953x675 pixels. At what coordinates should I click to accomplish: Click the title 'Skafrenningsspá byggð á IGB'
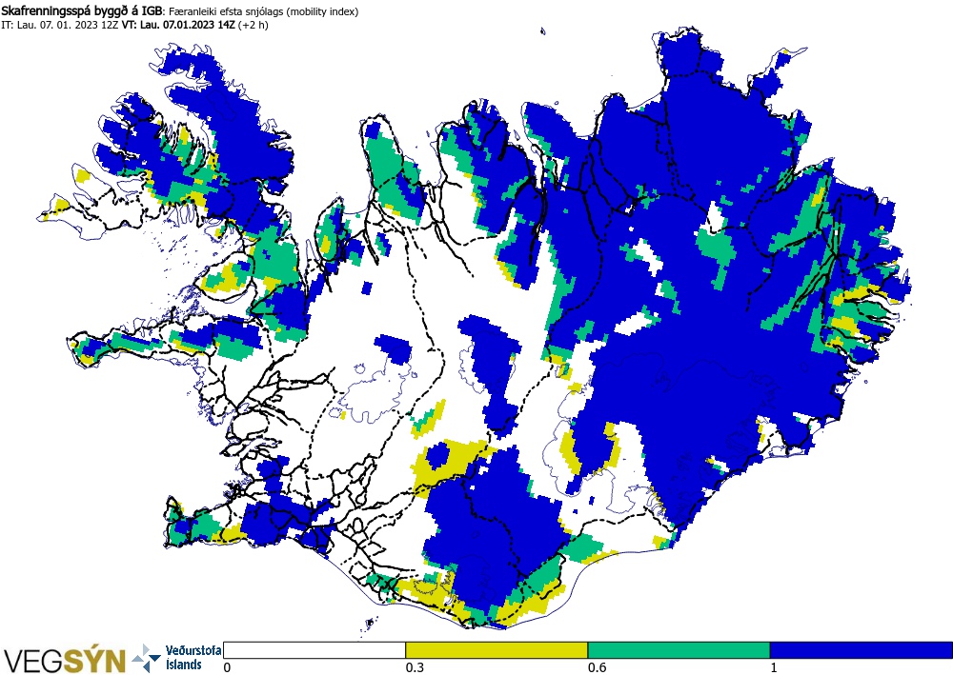tap(82, 11)
